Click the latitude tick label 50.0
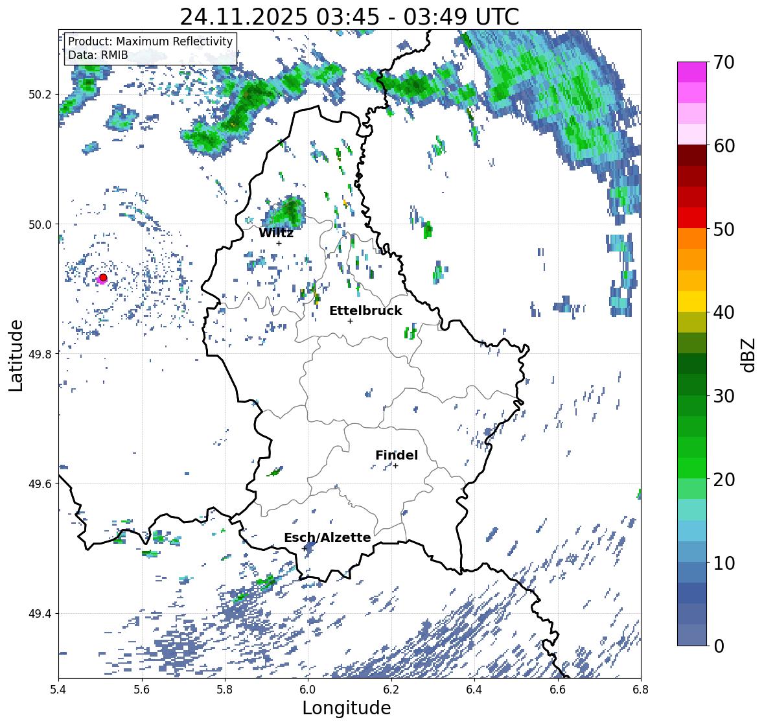764x724 pixels. pos(40,225)
